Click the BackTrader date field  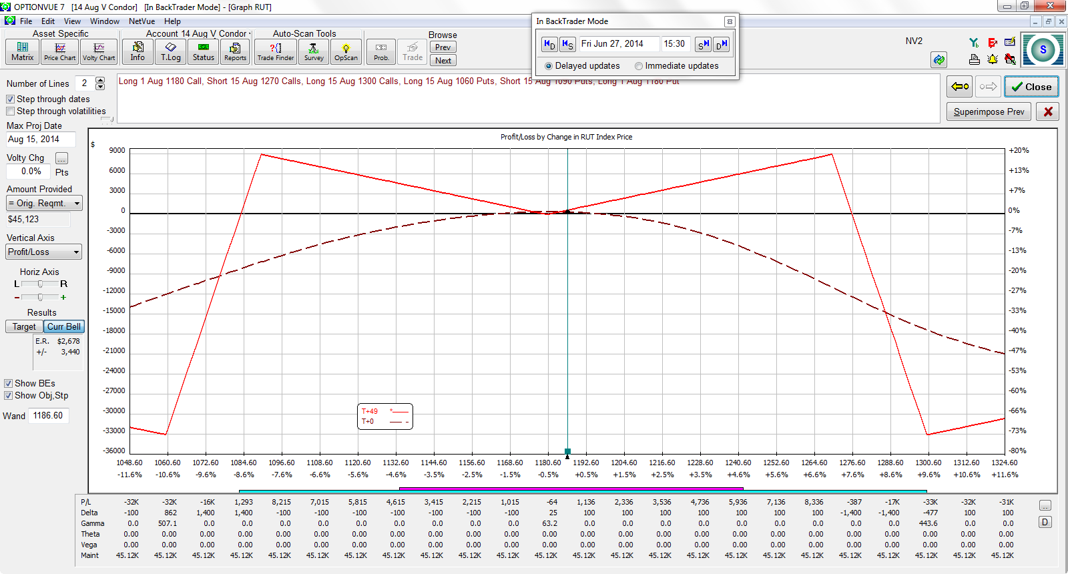pyautogui.click(x=619, y=44)
